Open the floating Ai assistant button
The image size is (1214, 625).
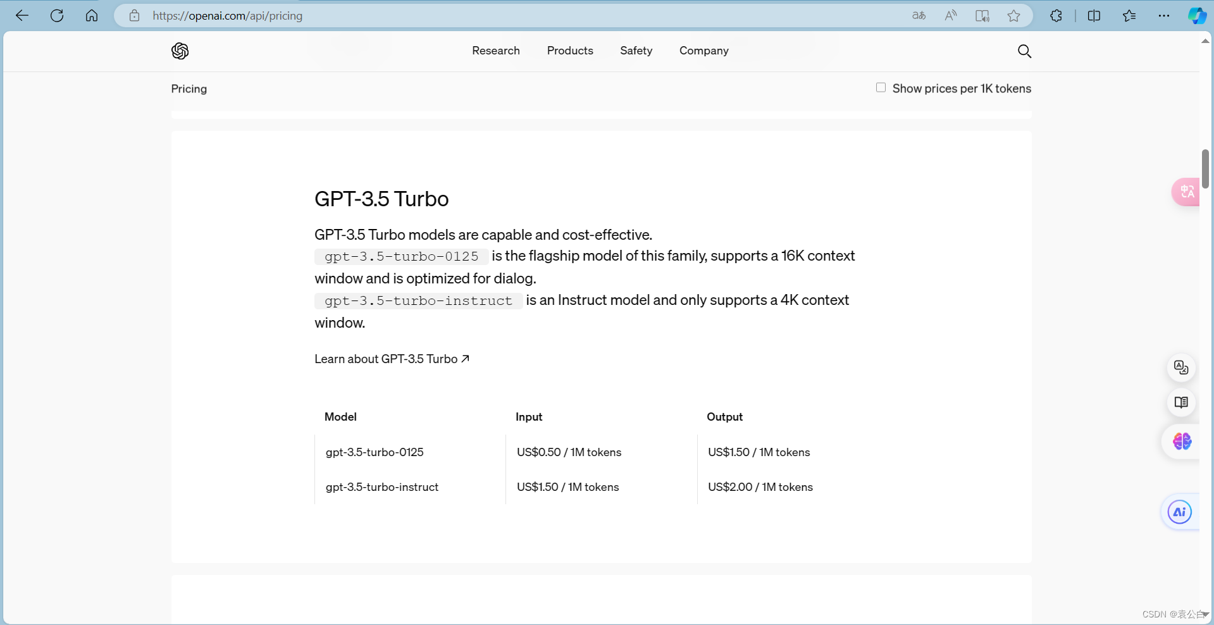click(x=1180, y=512)
